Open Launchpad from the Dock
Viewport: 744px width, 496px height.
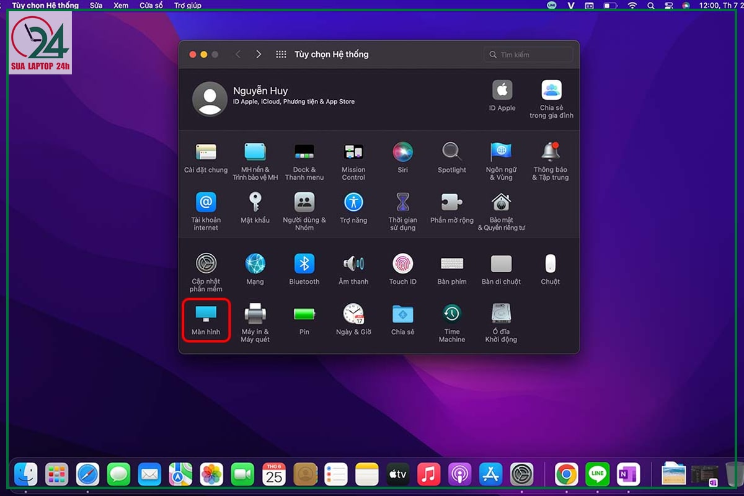57,474
